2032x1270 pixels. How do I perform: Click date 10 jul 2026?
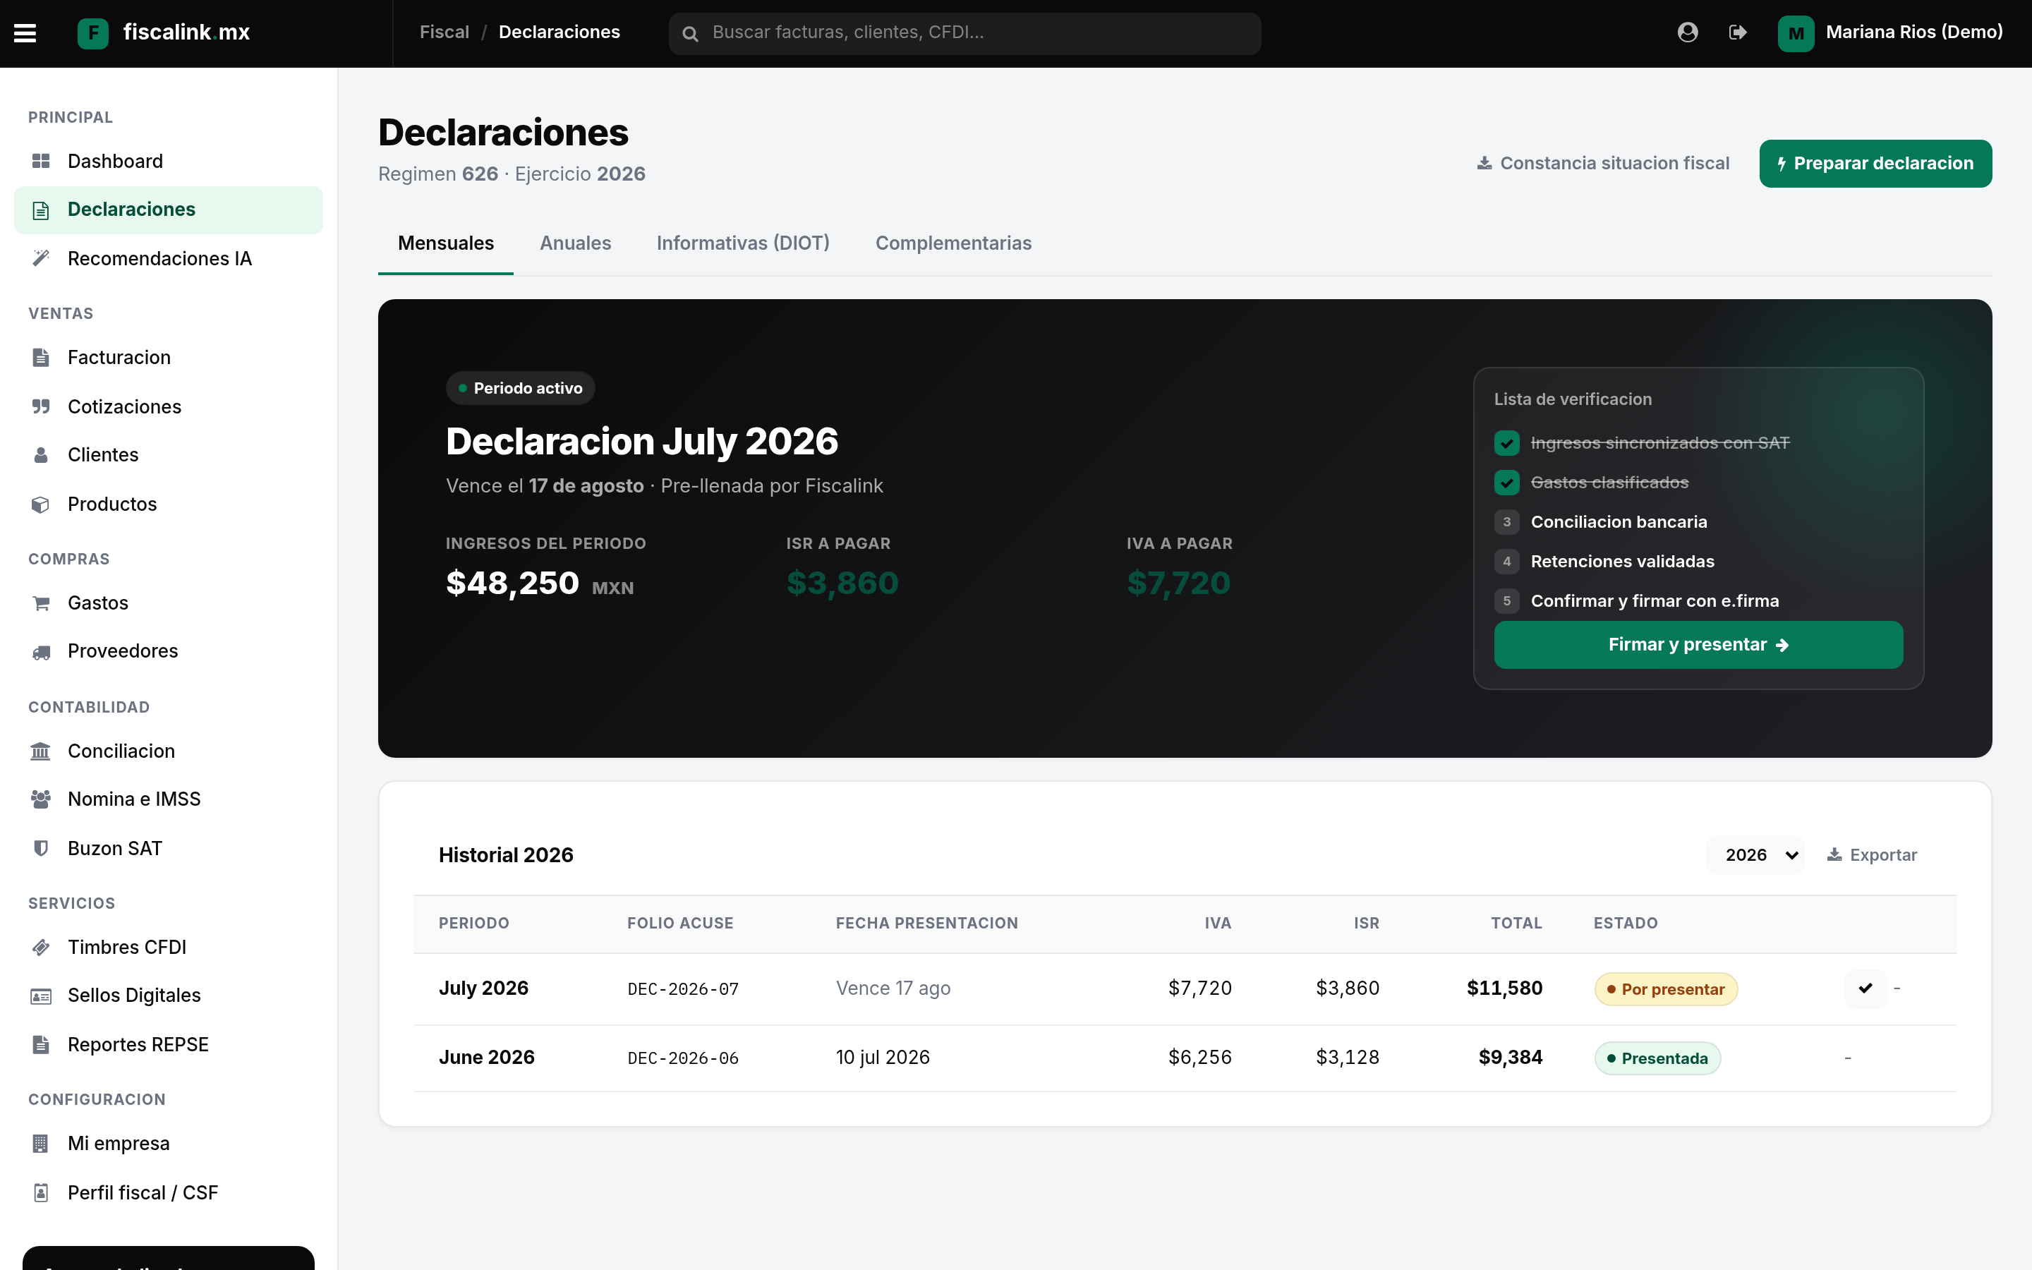click(x=883, y=1058)
